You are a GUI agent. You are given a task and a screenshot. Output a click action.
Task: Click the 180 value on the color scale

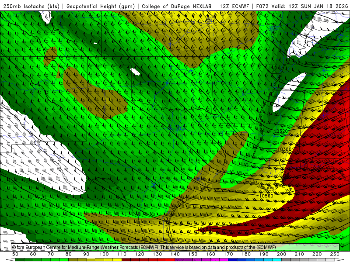pyautogui.click(x=246, y=254)
